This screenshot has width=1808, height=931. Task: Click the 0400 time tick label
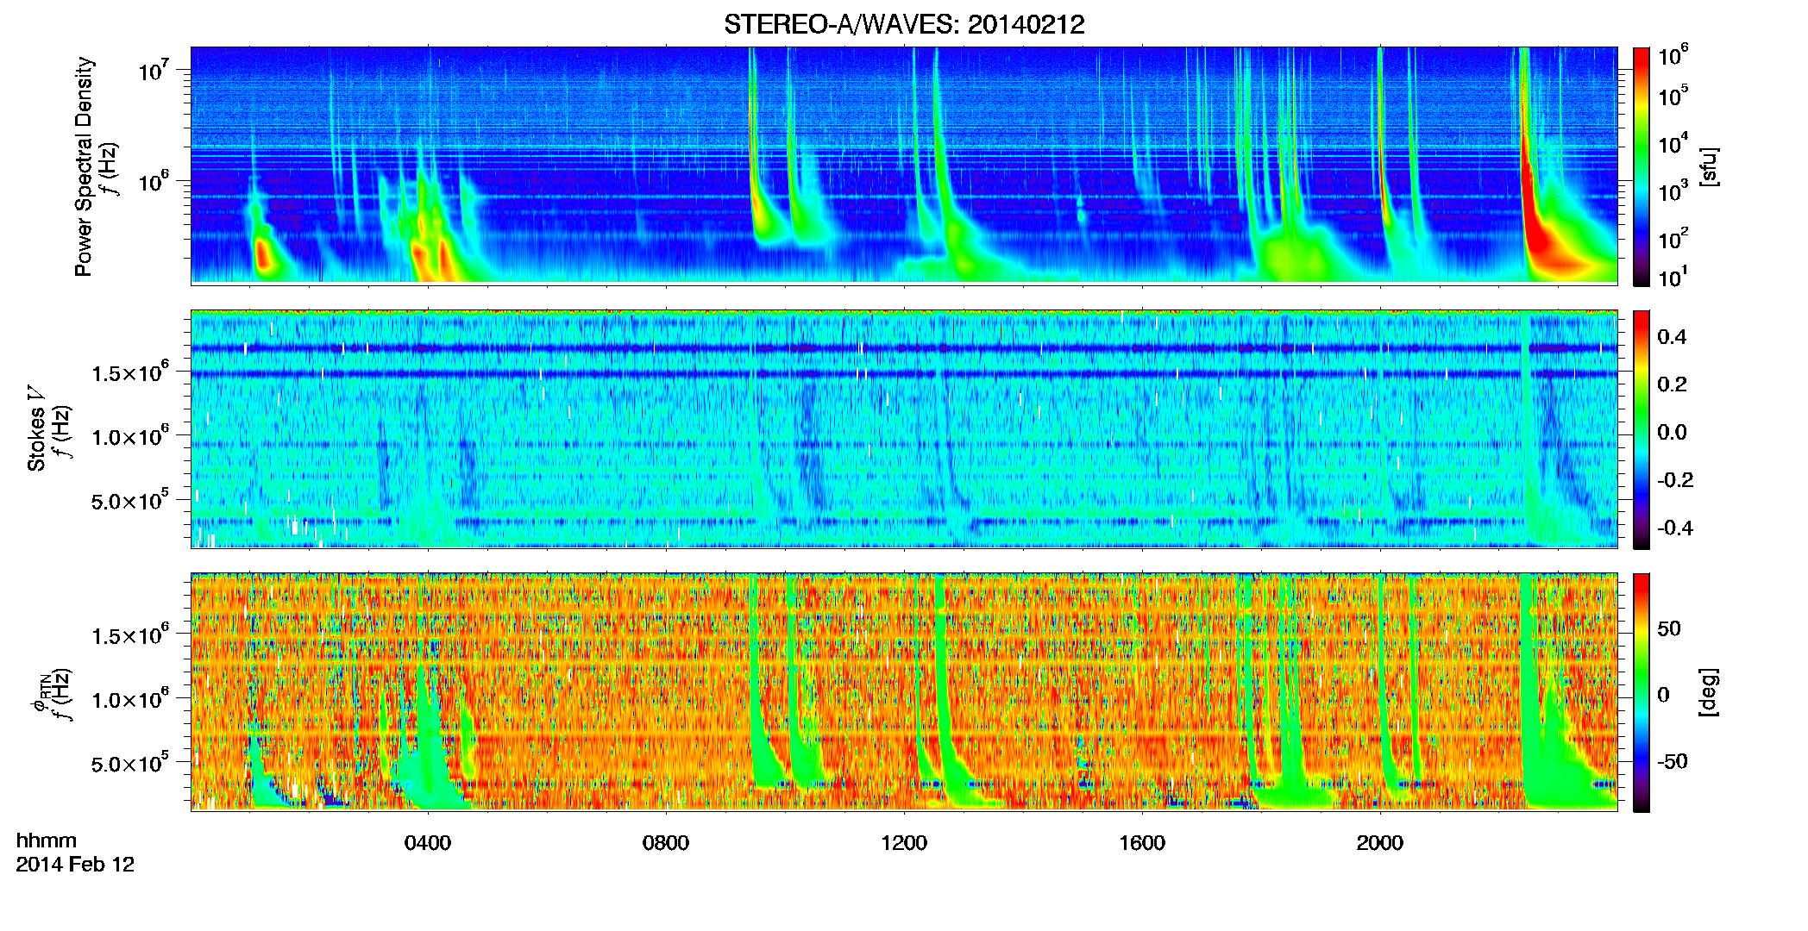pyautogui.click(x=428, y=843)
